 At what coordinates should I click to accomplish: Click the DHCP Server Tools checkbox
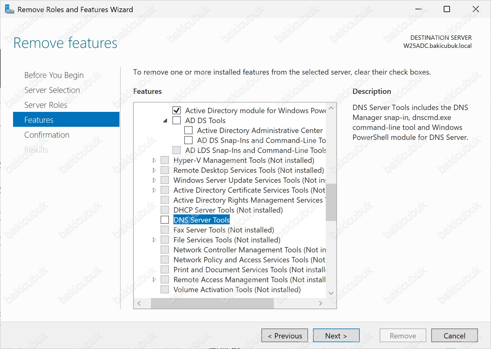[165, 210]
